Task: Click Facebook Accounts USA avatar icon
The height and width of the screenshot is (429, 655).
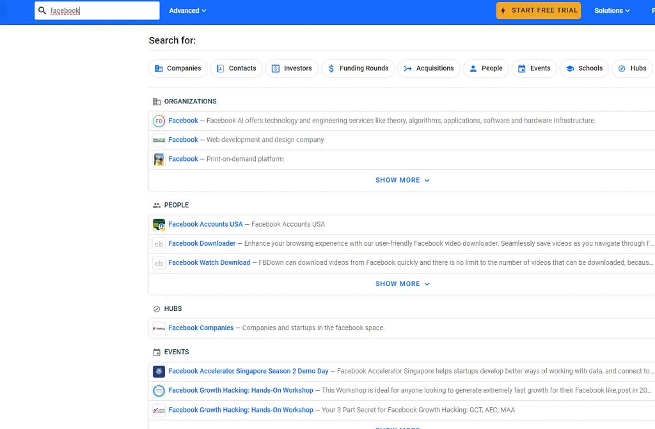Action: click(159, 225)
